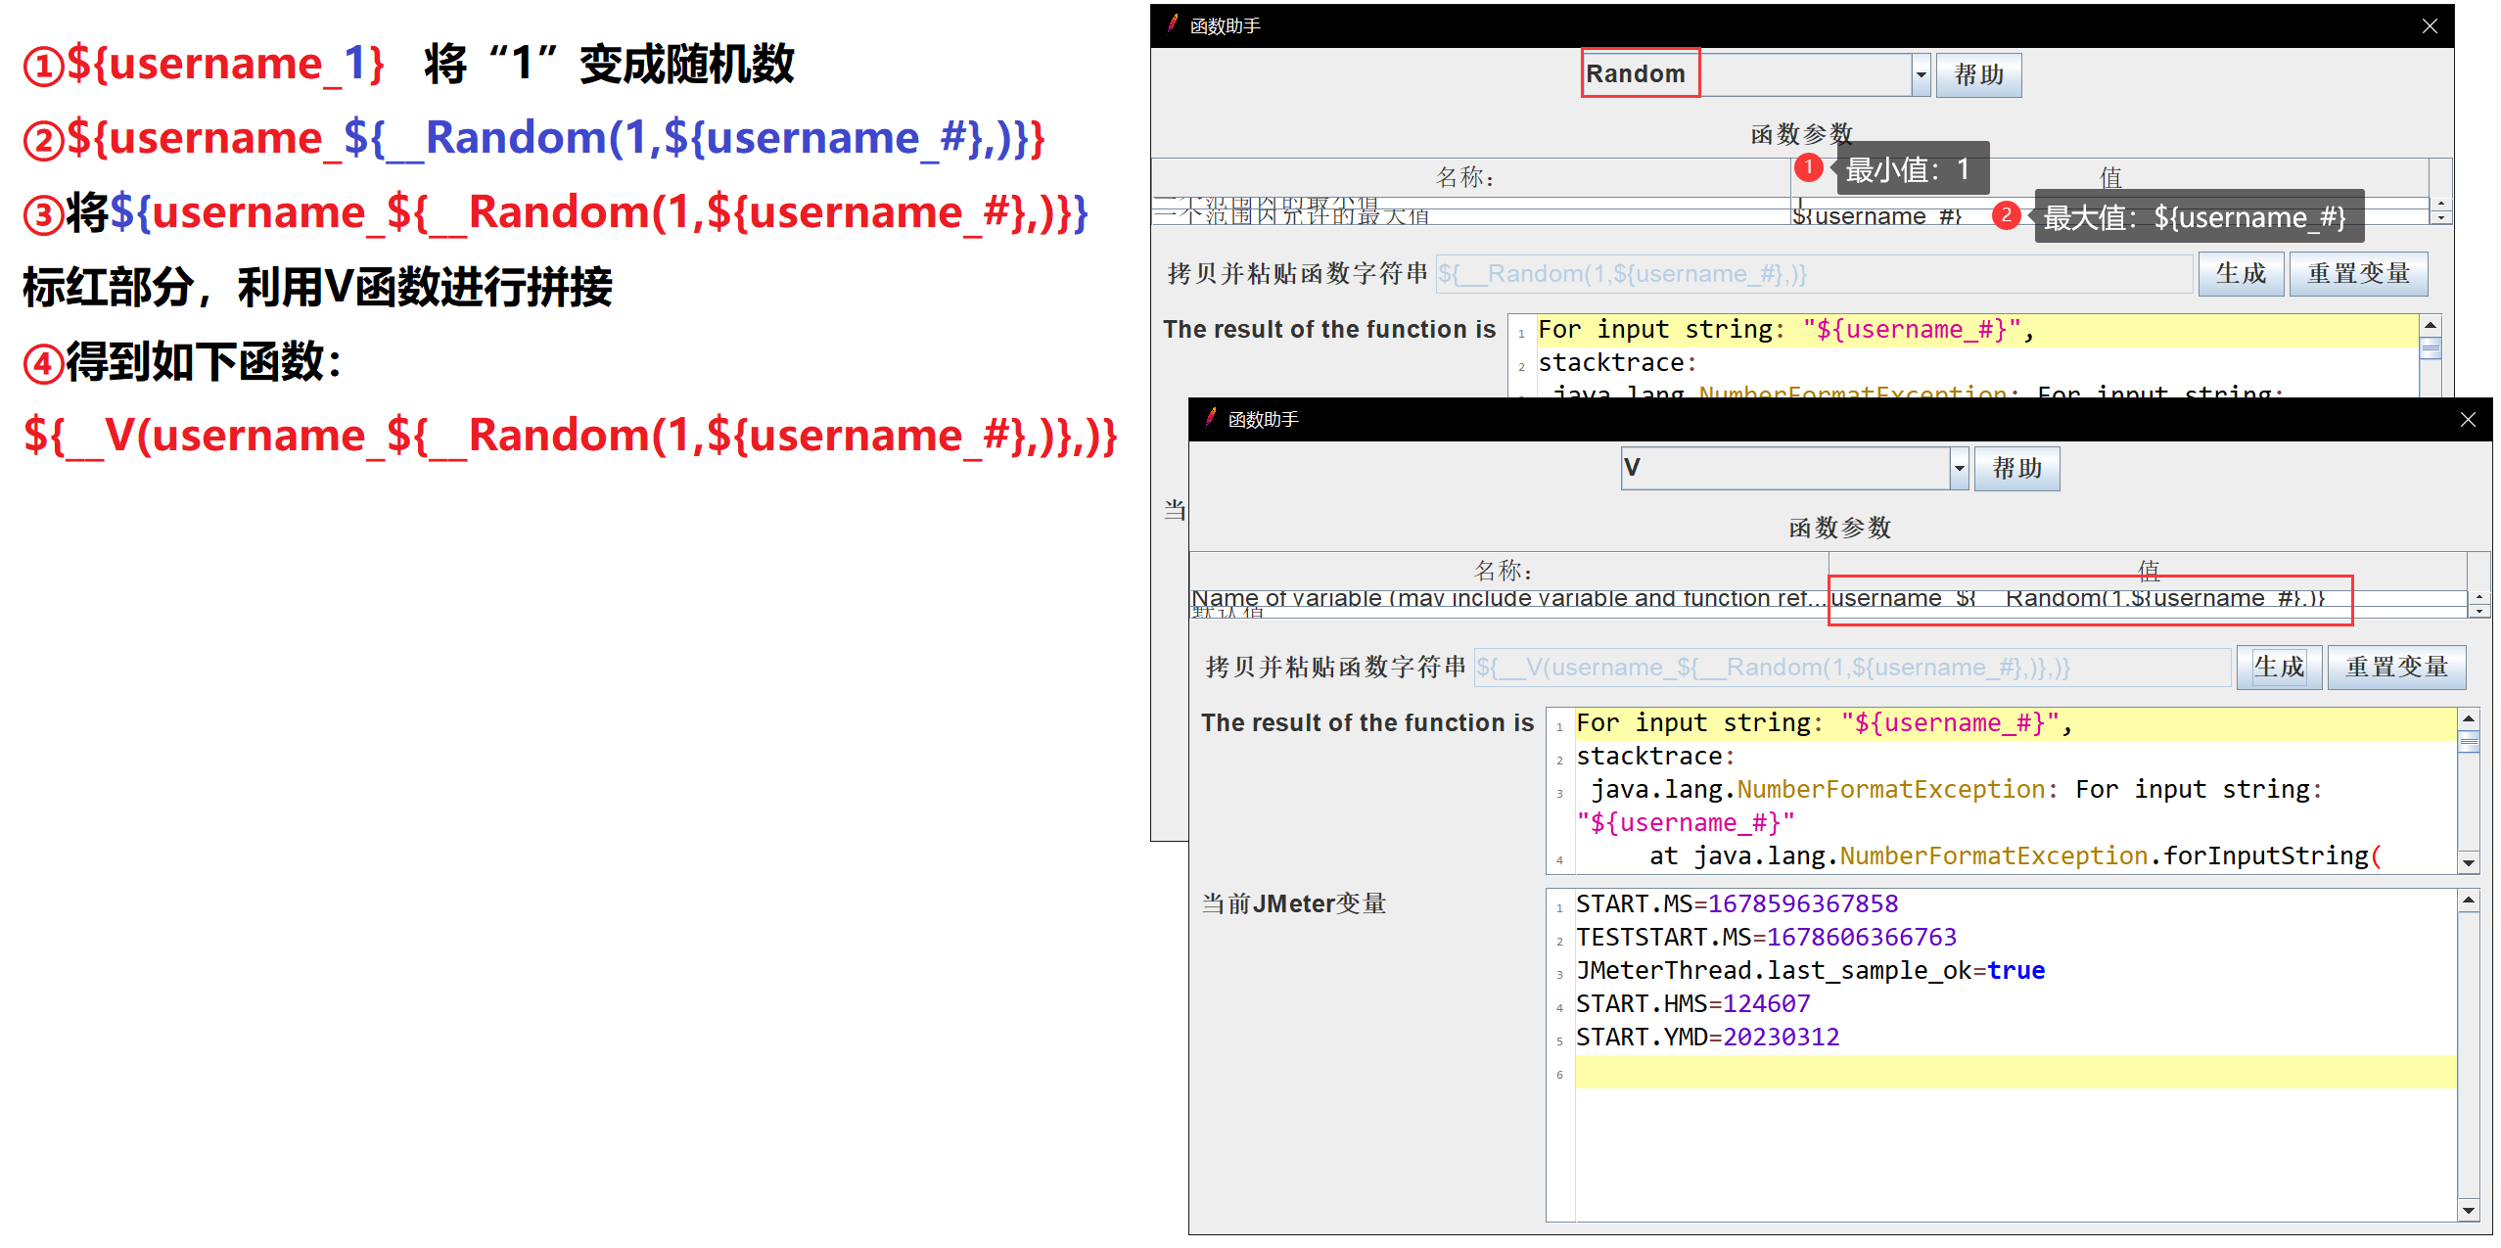This screenshot has width=2501, height=1248.
Task: Click the JMeter feather icon in front dialog title
Action: 1211,418
